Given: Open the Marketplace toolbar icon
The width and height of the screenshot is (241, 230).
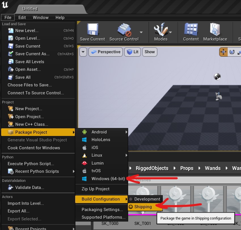Looking at the screenshot, I should pyautogui.click(x=215, y=29).
